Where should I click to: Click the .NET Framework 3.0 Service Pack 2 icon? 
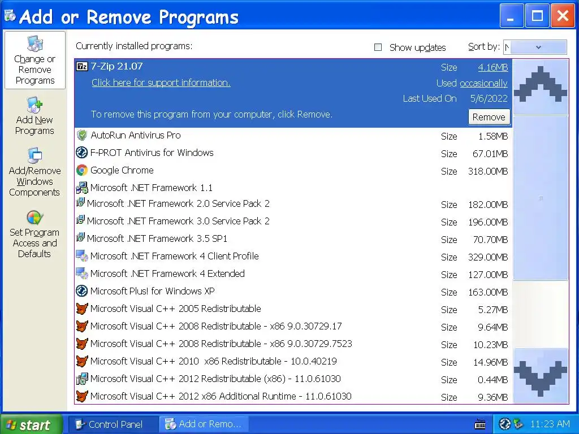coord(80,220)
